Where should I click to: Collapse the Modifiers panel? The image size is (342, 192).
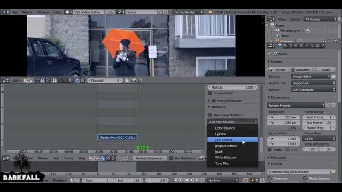point(209,107)
